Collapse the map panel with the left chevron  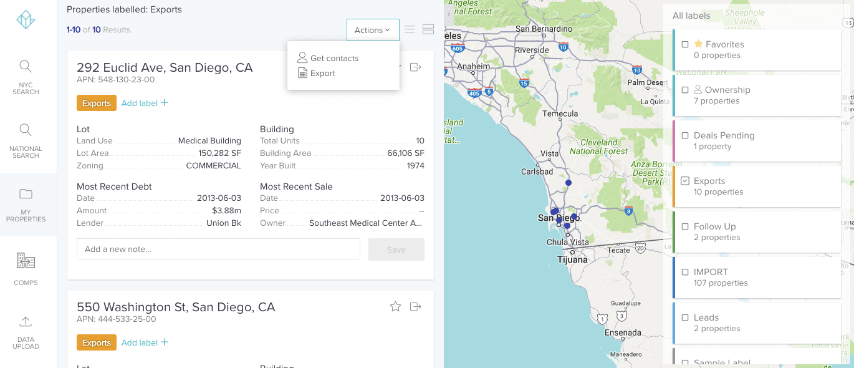click(x=449, y=14)
